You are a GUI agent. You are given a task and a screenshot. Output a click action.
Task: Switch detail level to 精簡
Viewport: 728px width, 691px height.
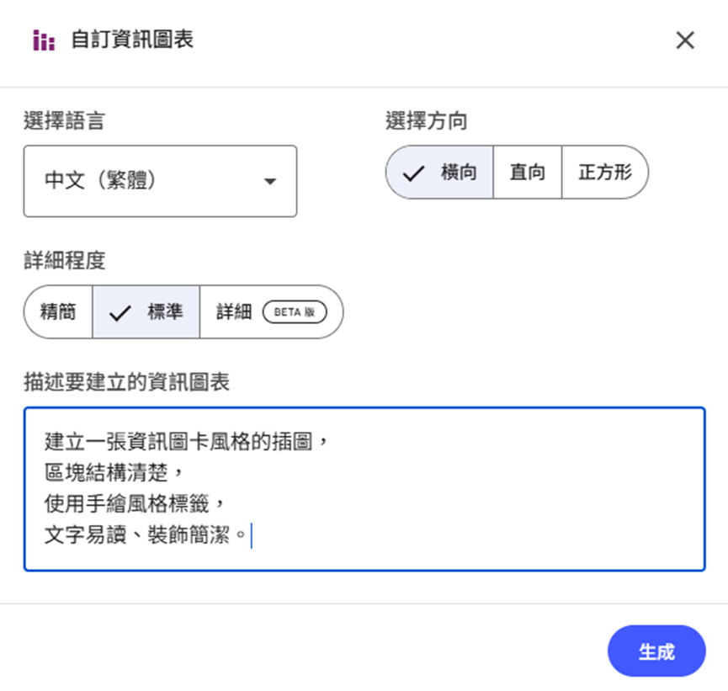[58, 311]
